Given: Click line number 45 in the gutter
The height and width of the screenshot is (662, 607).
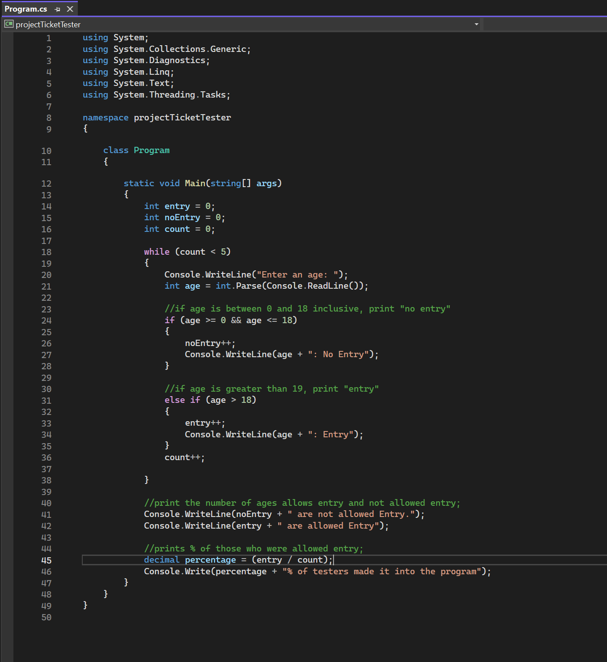Looking at the screenshot, I should click(x=47, y=560).
